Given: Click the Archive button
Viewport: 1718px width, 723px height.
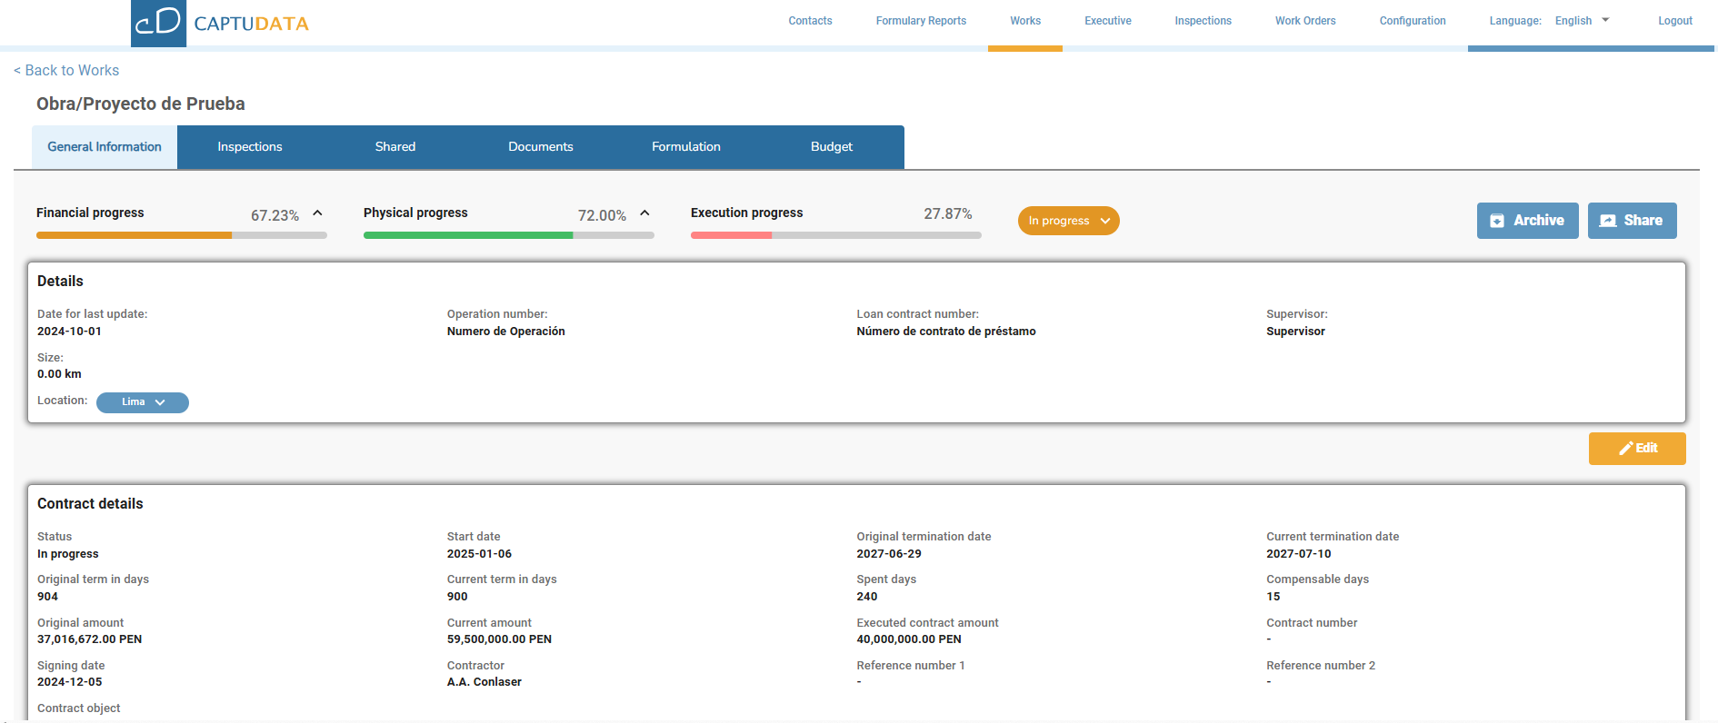Looking at the screenshot, I should [1527, 221].
